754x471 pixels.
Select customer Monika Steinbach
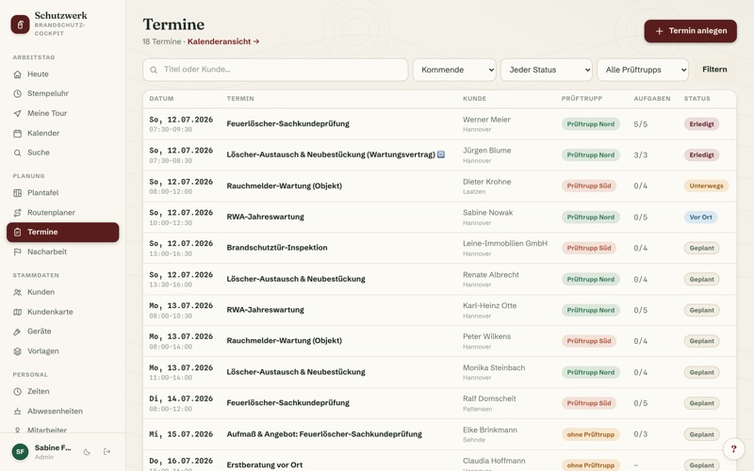coord(494,367)
